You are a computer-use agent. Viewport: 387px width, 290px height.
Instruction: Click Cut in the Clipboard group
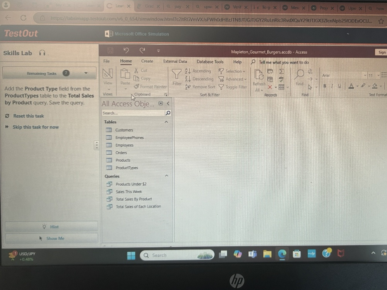click(141, 70)
